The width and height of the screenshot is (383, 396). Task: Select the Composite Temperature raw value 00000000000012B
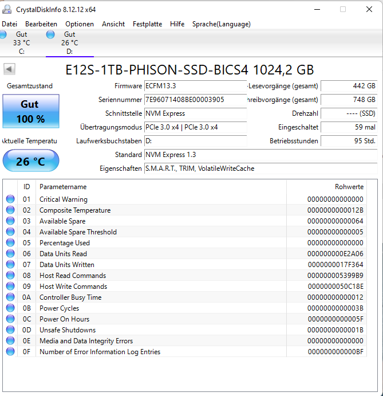pos(335,210)
